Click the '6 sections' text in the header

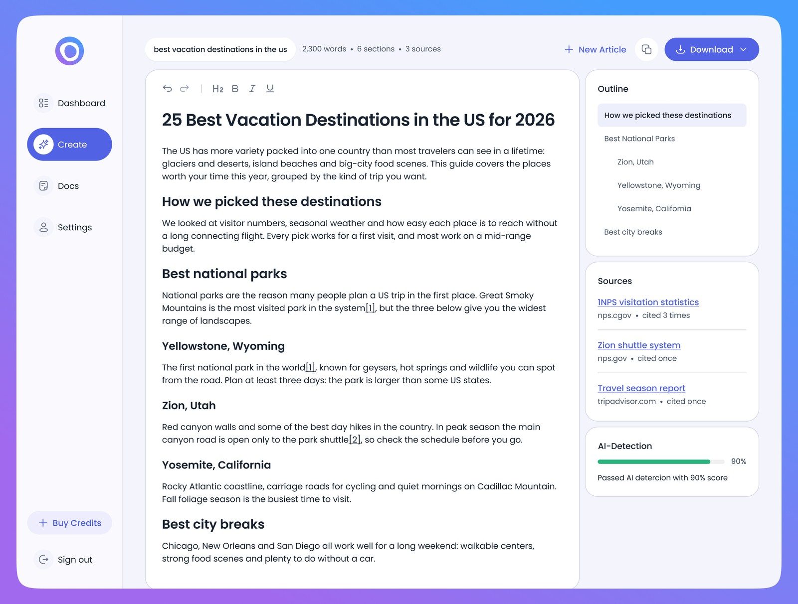(x=376, y=49)
